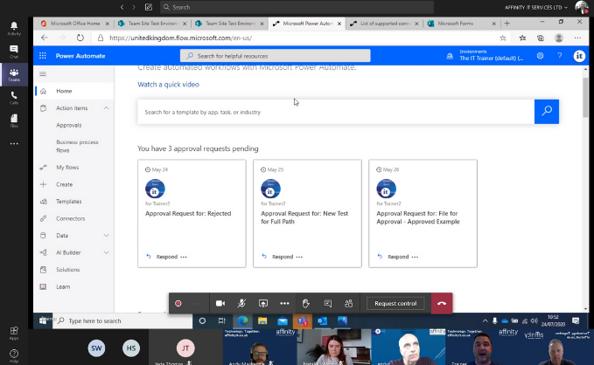Open more actions in meeting toolbar
This screenshot has width=594, height=365.
[x=284, y=303]
